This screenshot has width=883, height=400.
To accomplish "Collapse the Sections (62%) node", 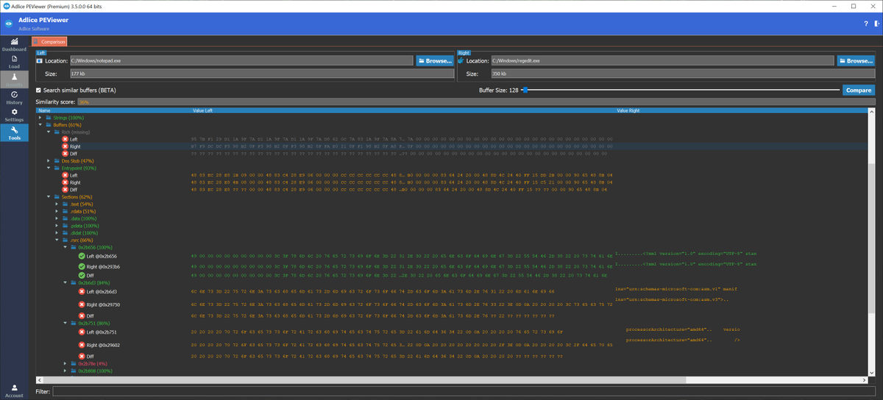I will click(49, 197).
